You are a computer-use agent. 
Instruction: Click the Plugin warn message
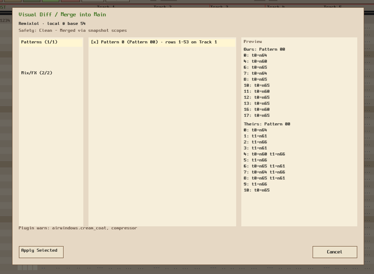tap(78, 228)
